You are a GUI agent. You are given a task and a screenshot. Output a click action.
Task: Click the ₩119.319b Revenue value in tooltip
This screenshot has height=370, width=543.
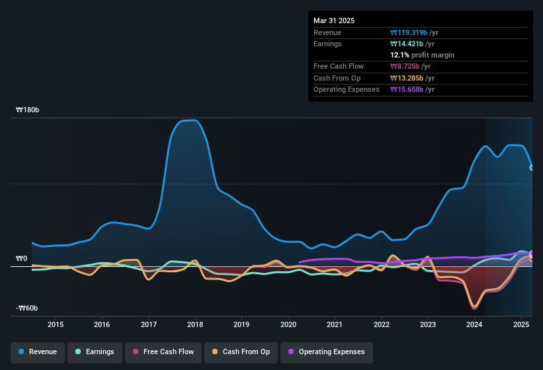click(409, 32)
